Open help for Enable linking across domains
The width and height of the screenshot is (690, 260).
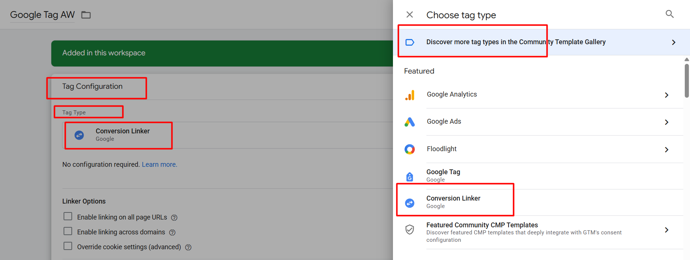click(x=172, y=233)
